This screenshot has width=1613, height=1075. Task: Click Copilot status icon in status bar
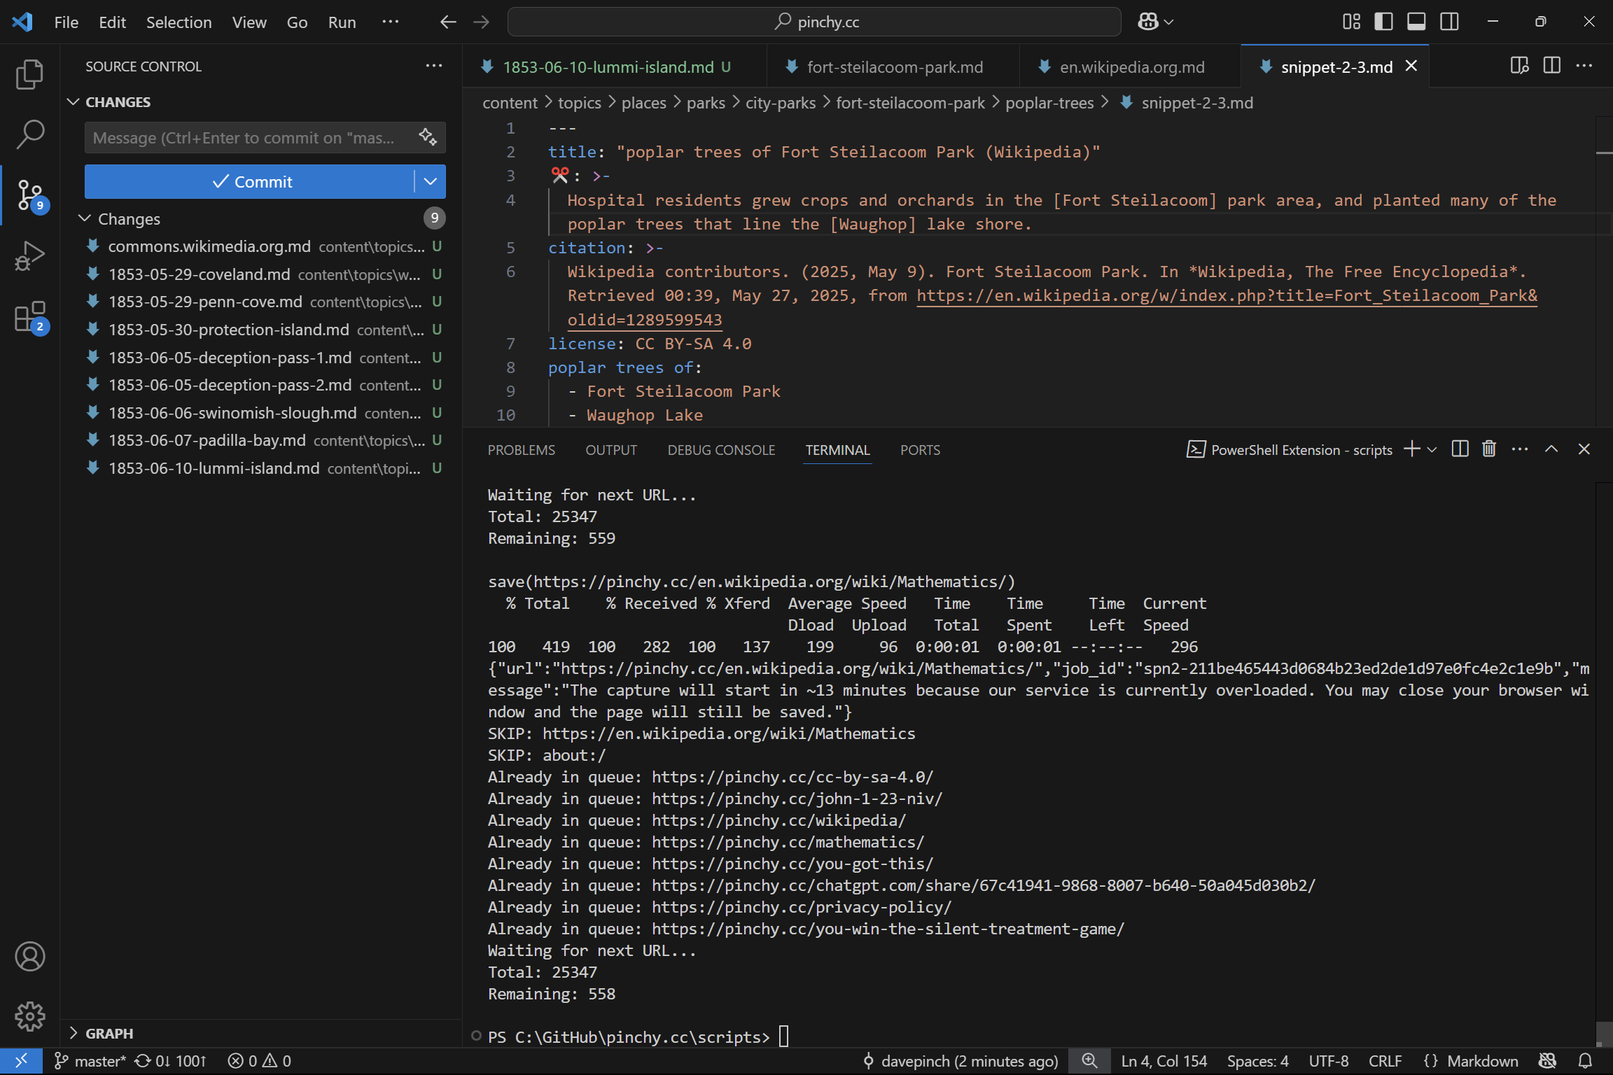pyautogui.click(x=1547, y=1061)
